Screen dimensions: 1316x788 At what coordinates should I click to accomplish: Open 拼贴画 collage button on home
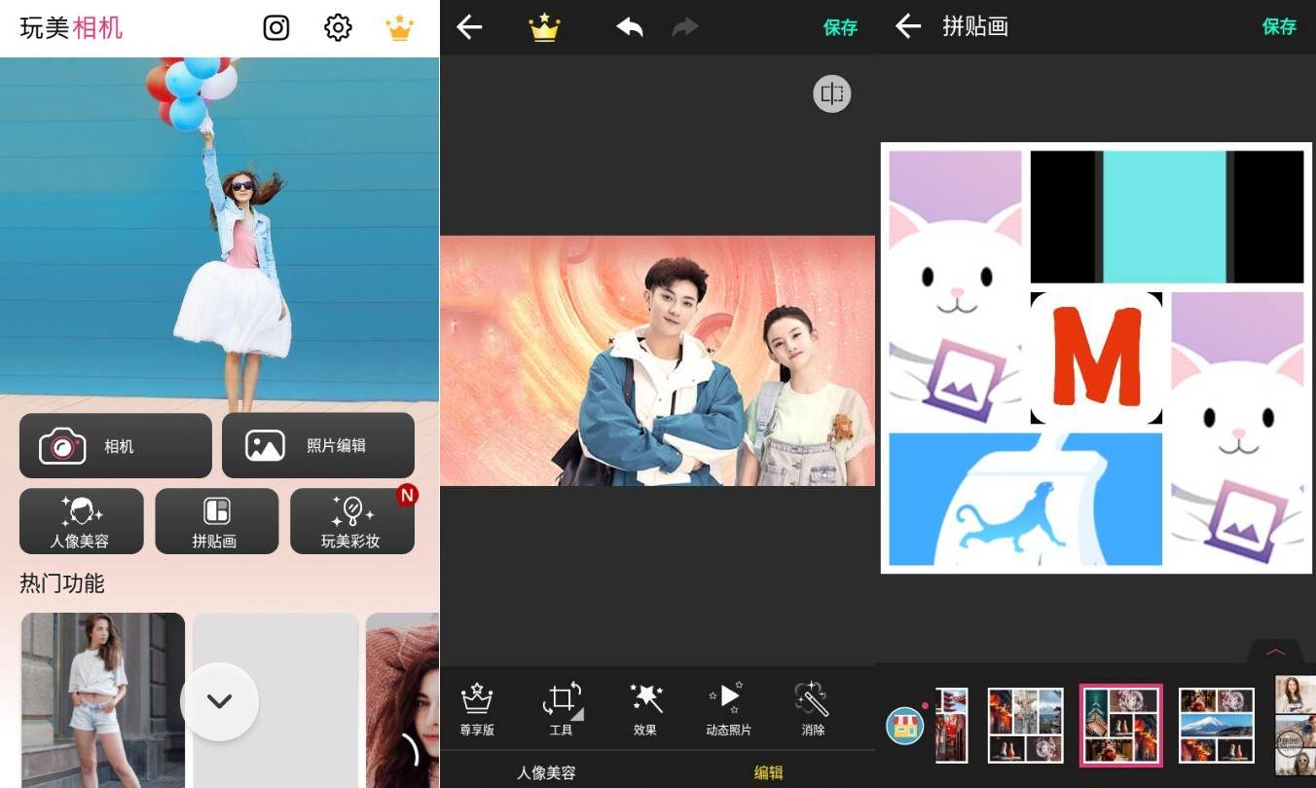coord(216,521)
